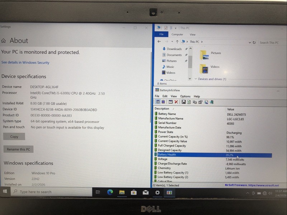
Task: Open File Explorer from the taskbar
Action: coord(122,192)
